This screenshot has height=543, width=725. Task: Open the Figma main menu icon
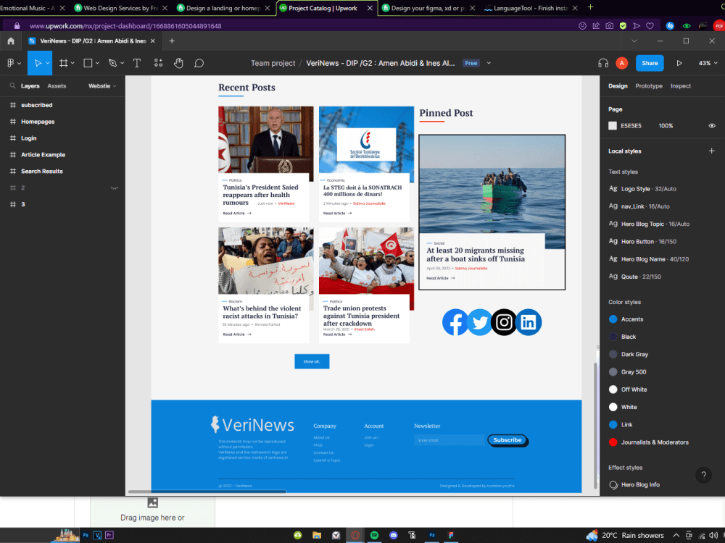(11, 63)
